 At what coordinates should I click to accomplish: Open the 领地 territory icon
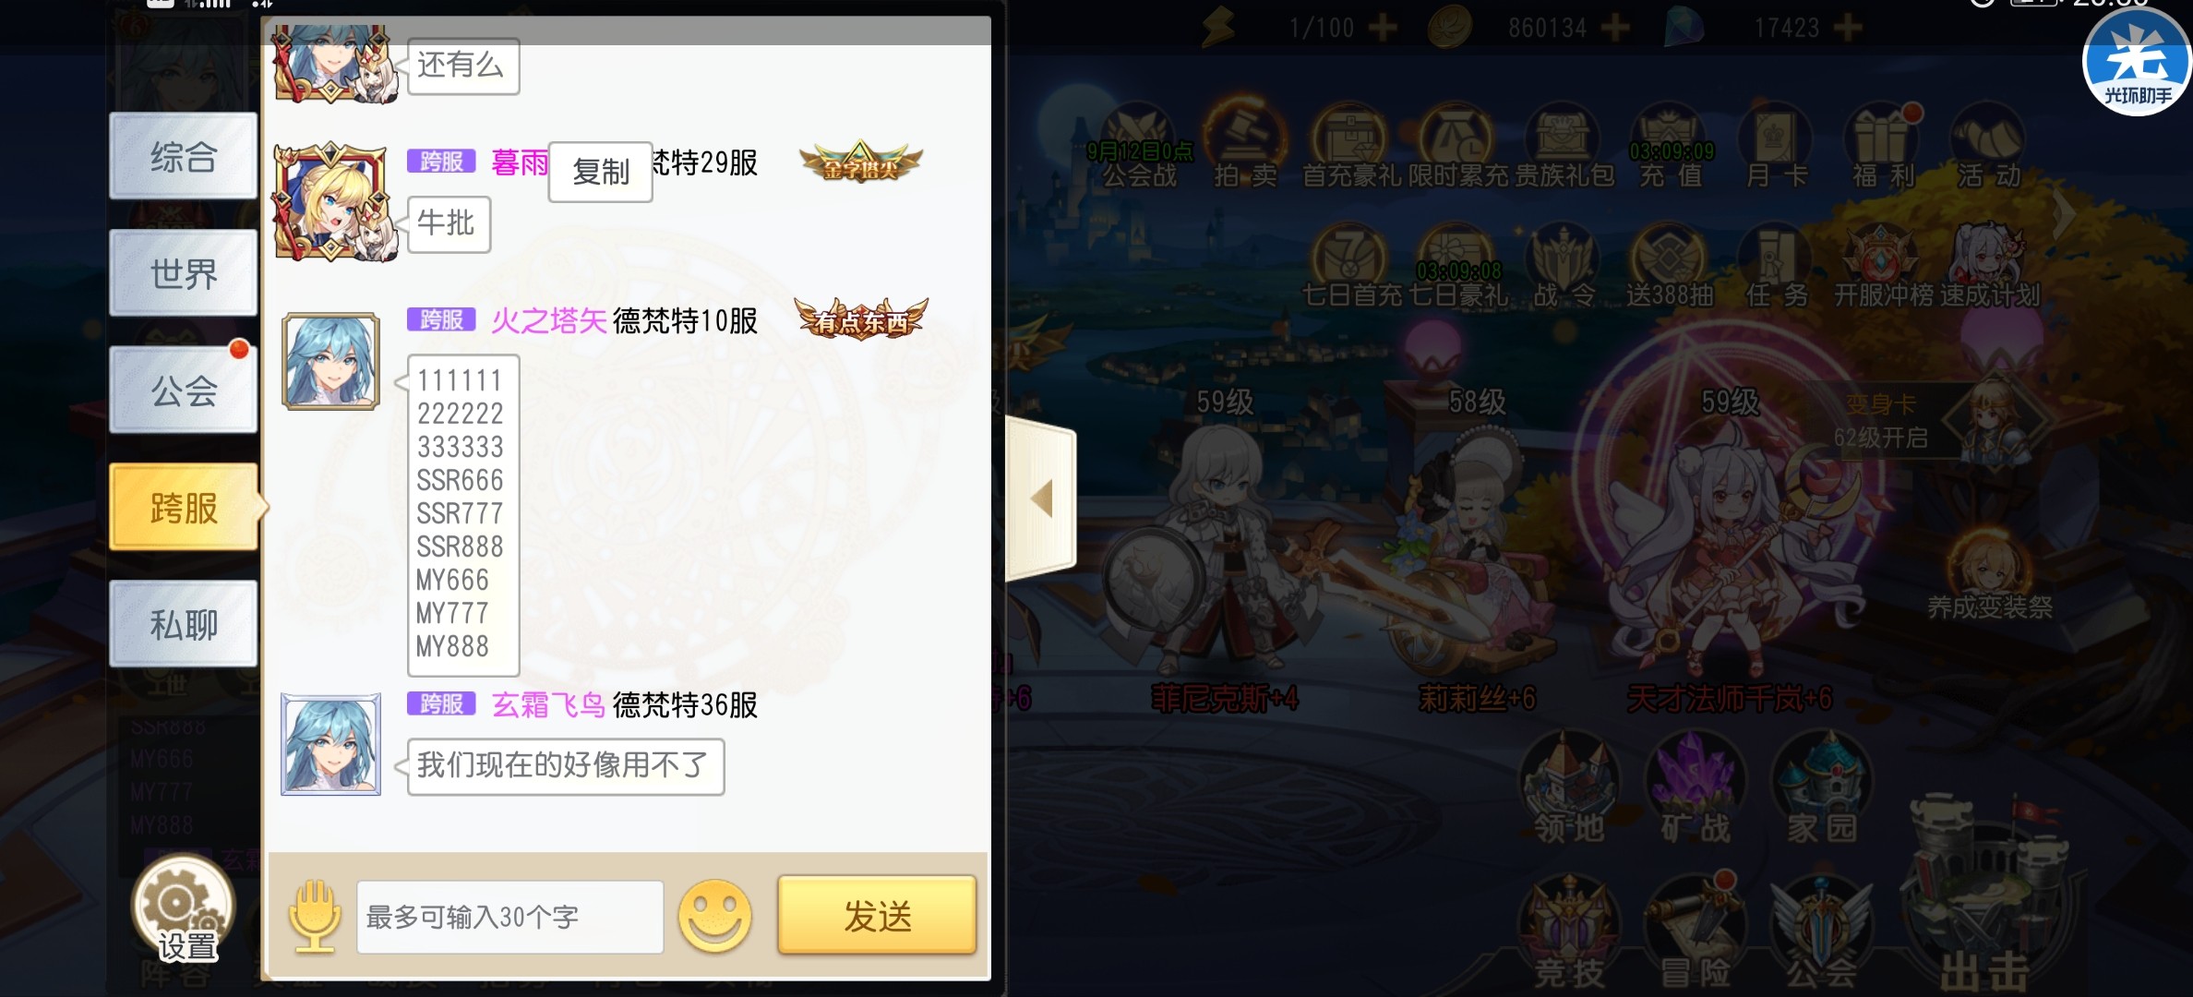pos(1569,789)
